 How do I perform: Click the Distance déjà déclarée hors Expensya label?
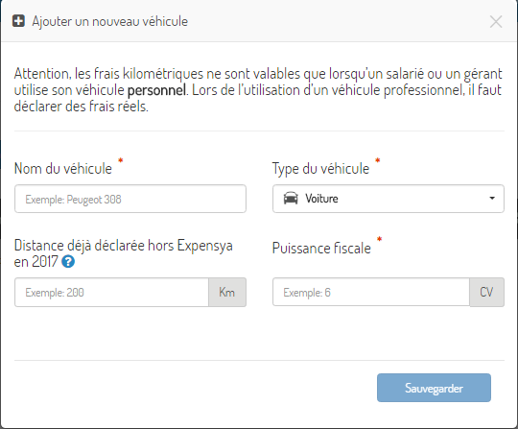(x=123, y=253)
